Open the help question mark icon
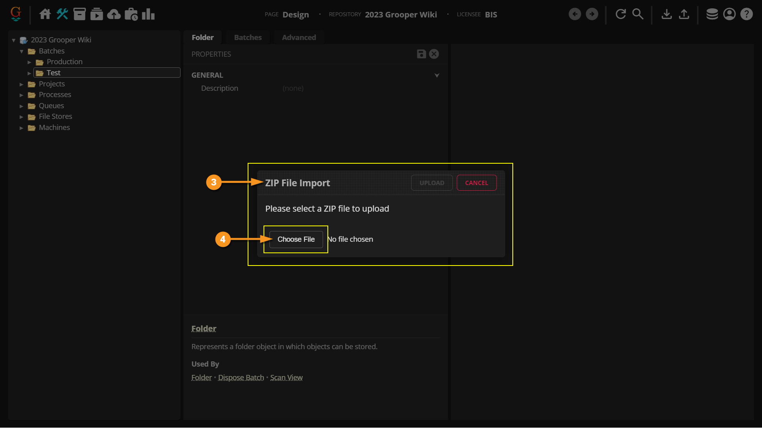 coord(747,14)
